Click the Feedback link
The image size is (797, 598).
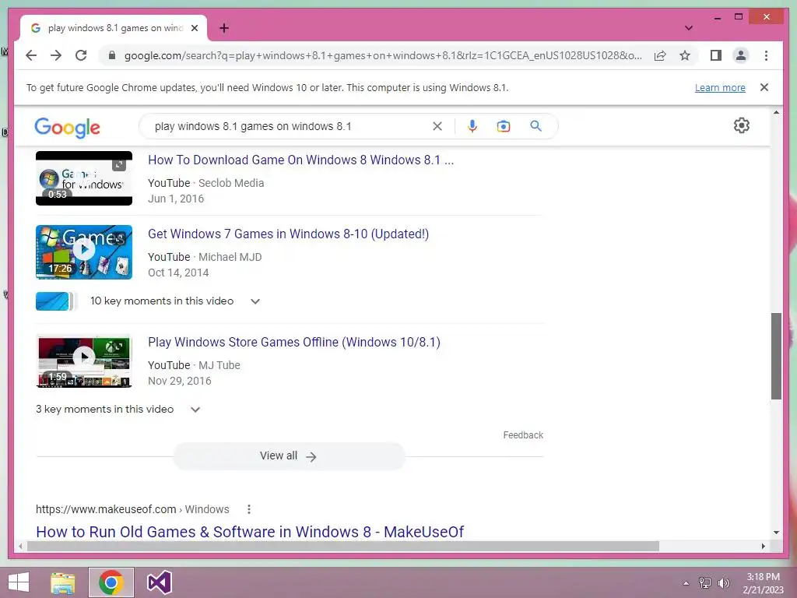click(x=523, y=435)
